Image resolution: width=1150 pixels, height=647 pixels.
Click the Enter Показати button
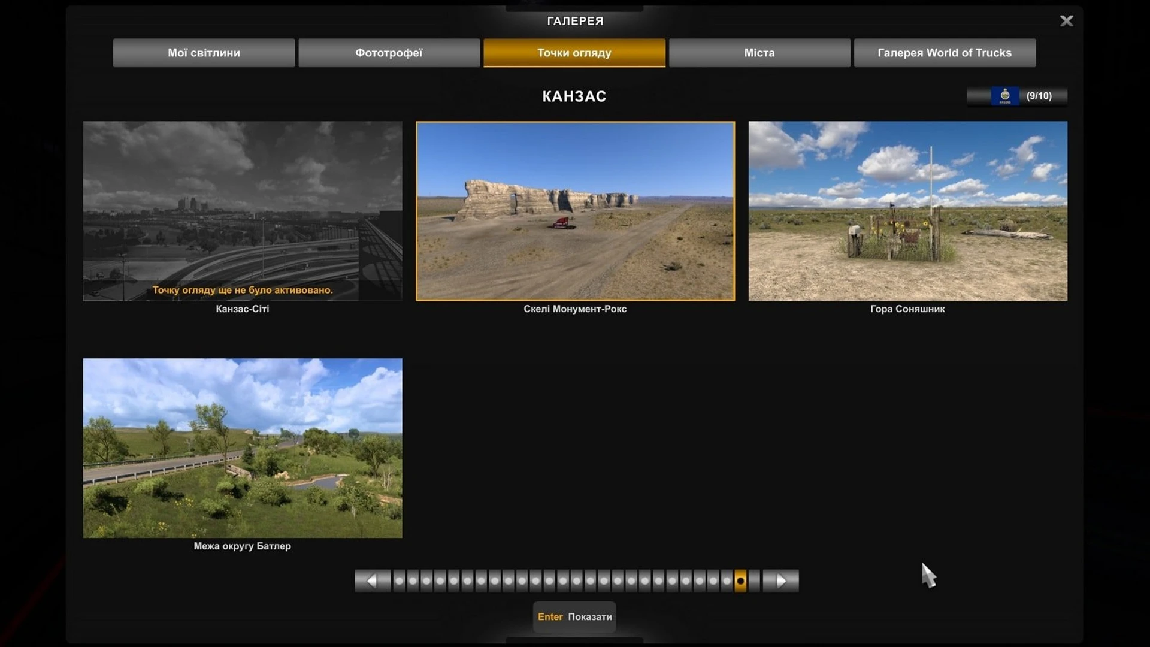coord(574,617)
